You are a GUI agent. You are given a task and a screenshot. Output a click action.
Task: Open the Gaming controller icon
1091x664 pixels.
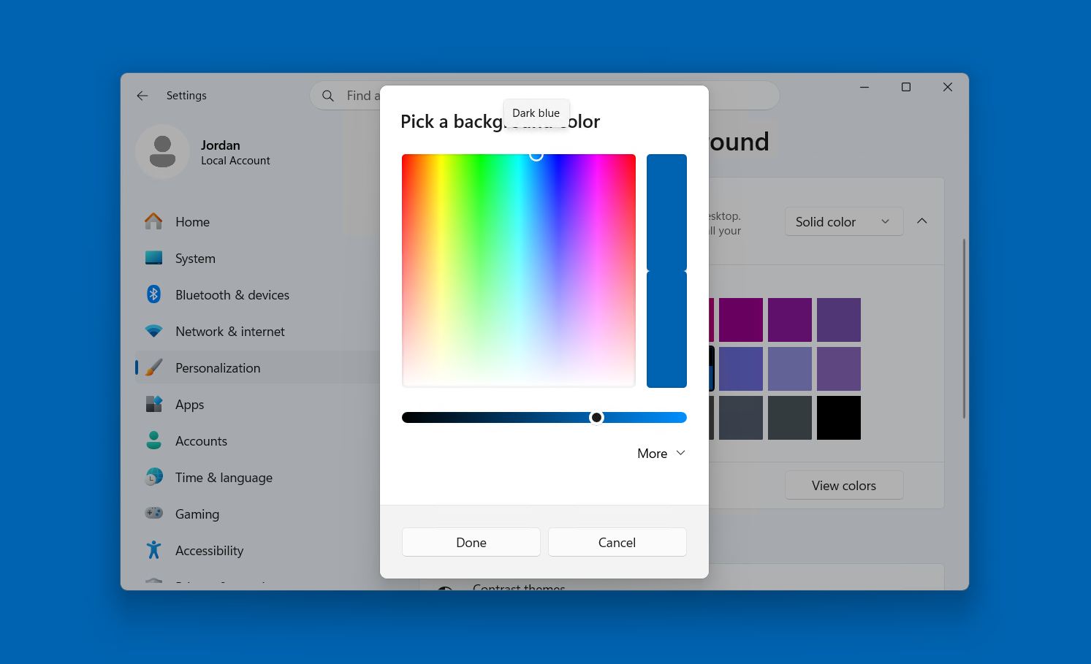[153, 514]
